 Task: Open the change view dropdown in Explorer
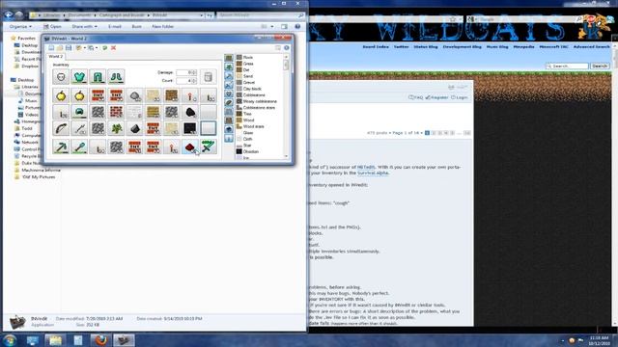pos(272,26)
